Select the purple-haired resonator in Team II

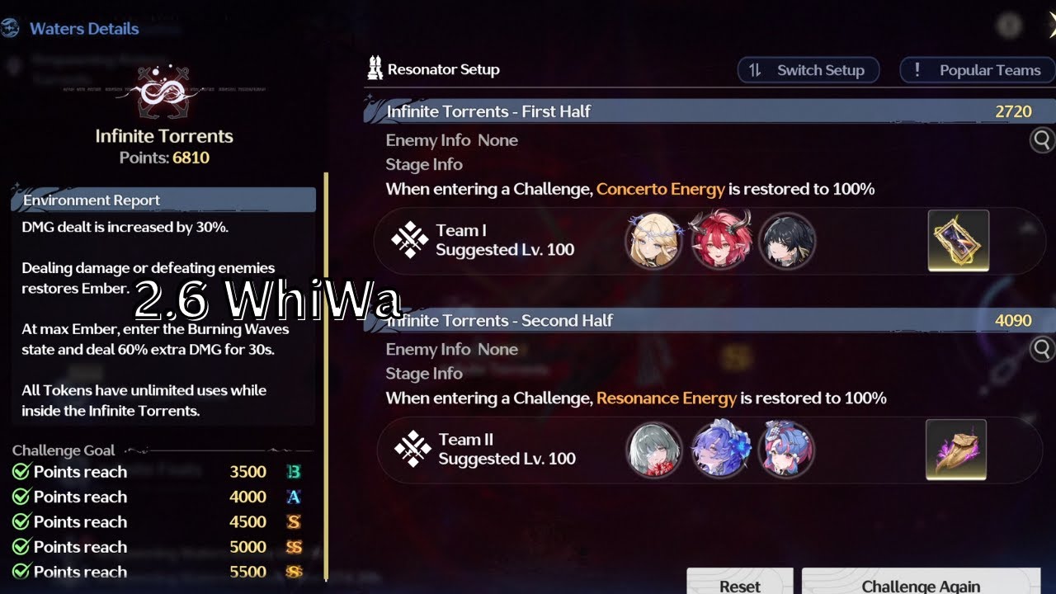(x=721, y=450)
